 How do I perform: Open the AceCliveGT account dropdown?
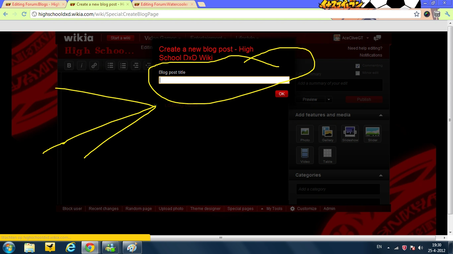point(367,38)
